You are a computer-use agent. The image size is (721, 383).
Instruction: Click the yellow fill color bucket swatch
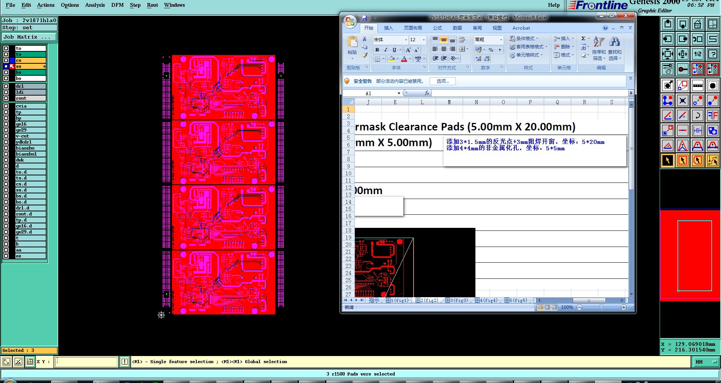pyautogui.click(x=392, y=59)
